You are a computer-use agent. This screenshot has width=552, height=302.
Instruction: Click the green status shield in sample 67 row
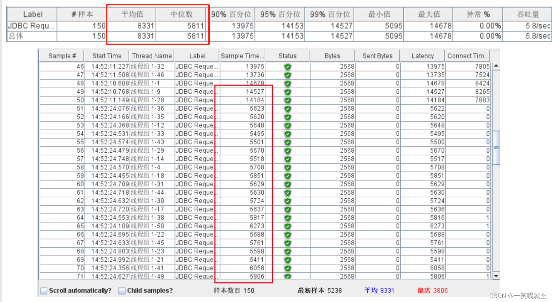point(288,243)
